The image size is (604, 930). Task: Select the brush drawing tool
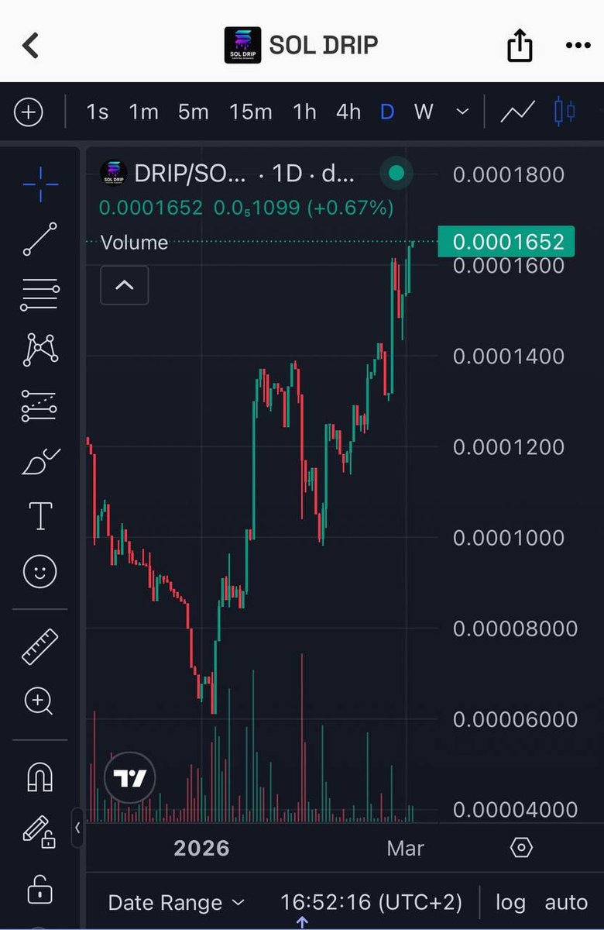40,461
